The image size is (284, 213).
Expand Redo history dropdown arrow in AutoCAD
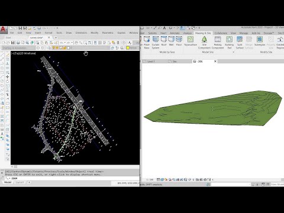tap(72, 43)
